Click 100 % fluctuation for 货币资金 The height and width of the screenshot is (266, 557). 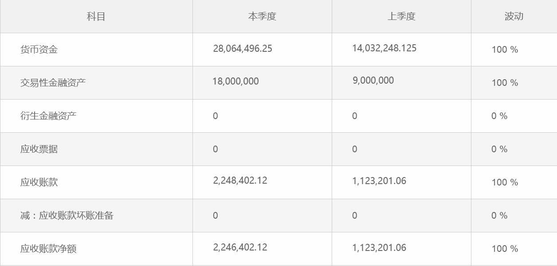click(505, 50)
